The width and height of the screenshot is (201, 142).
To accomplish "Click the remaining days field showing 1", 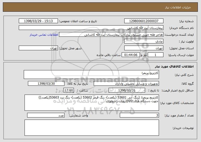I will click(156, 55).
